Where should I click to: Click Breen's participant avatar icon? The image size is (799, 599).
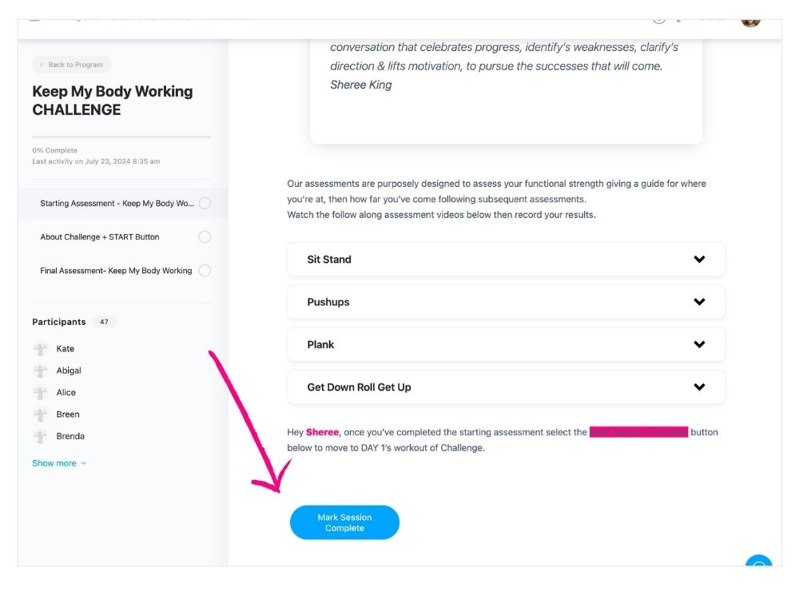(x=40, y=415)
